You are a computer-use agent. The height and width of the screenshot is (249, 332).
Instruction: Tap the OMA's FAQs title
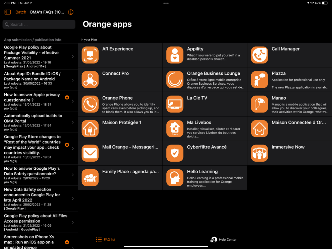pos(47,12)
